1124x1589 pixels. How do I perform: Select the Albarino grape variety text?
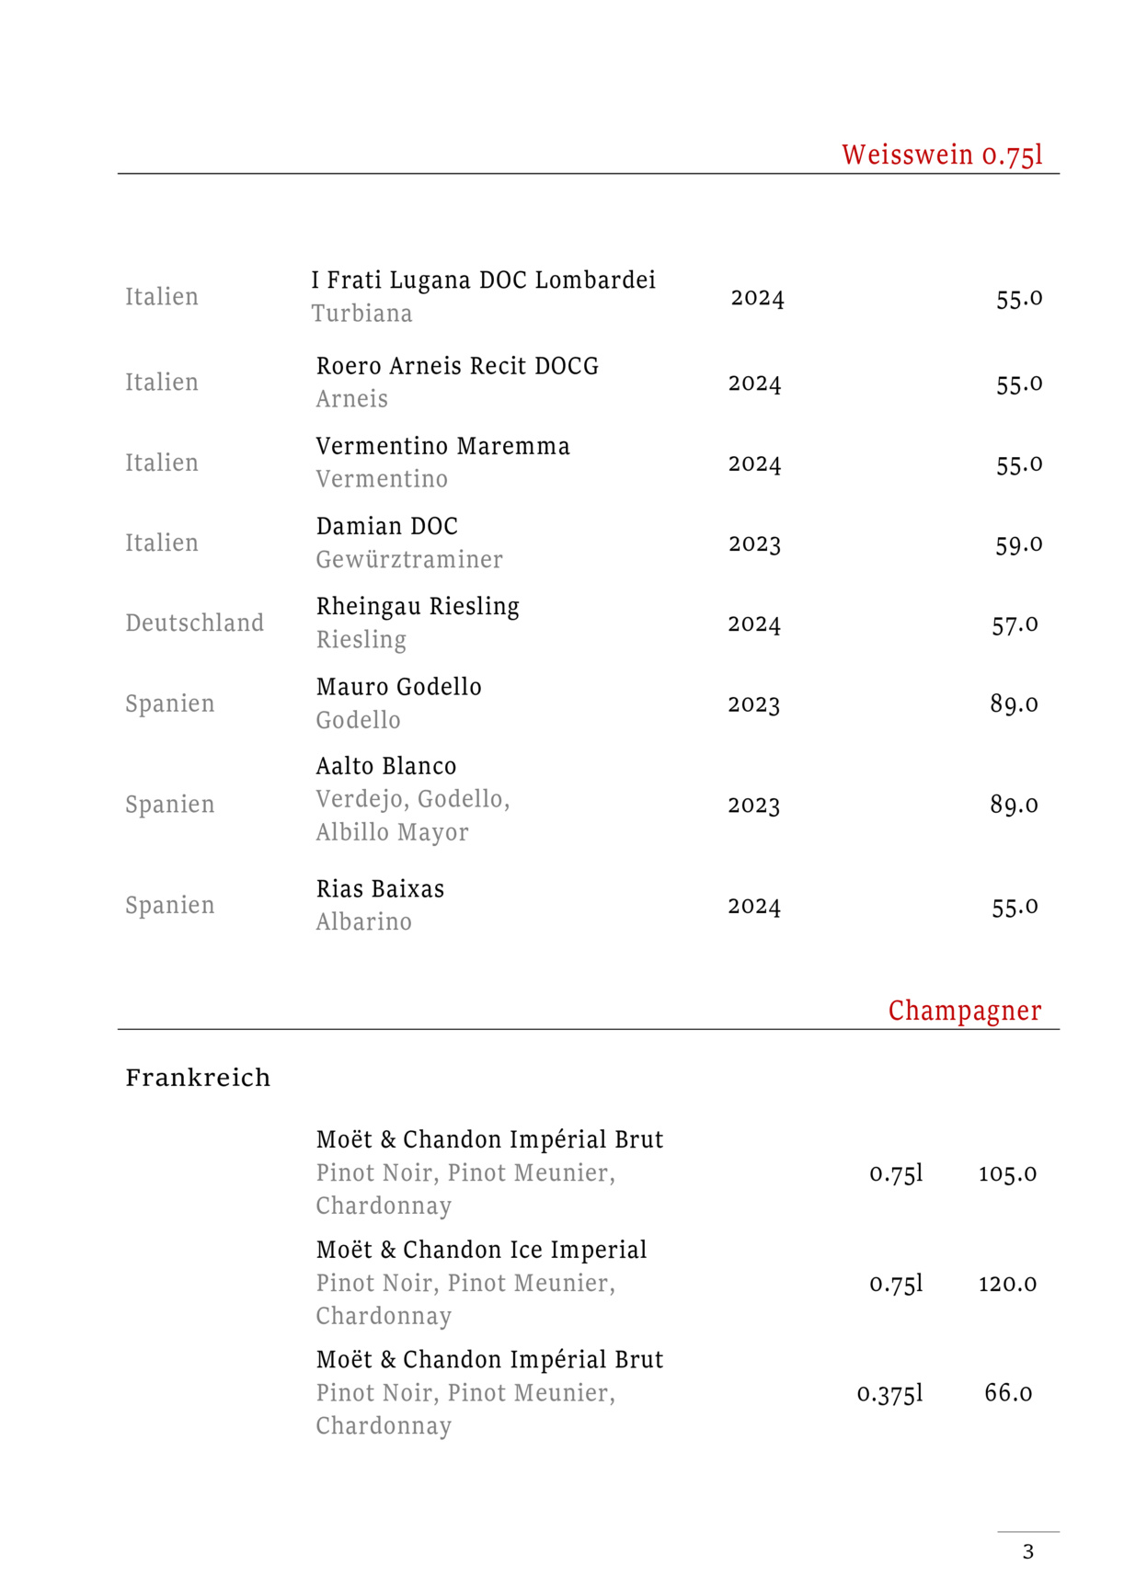[x=363, y=921]
